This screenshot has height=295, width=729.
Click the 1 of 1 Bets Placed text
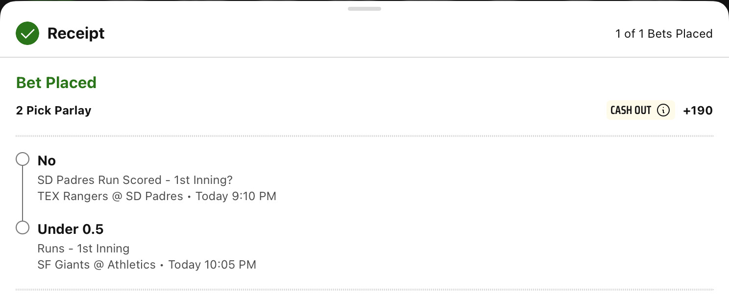coord(664,34)
